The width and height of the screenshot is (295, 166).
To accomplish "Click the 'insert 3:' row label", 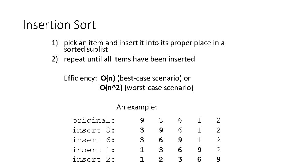I will coord(93,130).
